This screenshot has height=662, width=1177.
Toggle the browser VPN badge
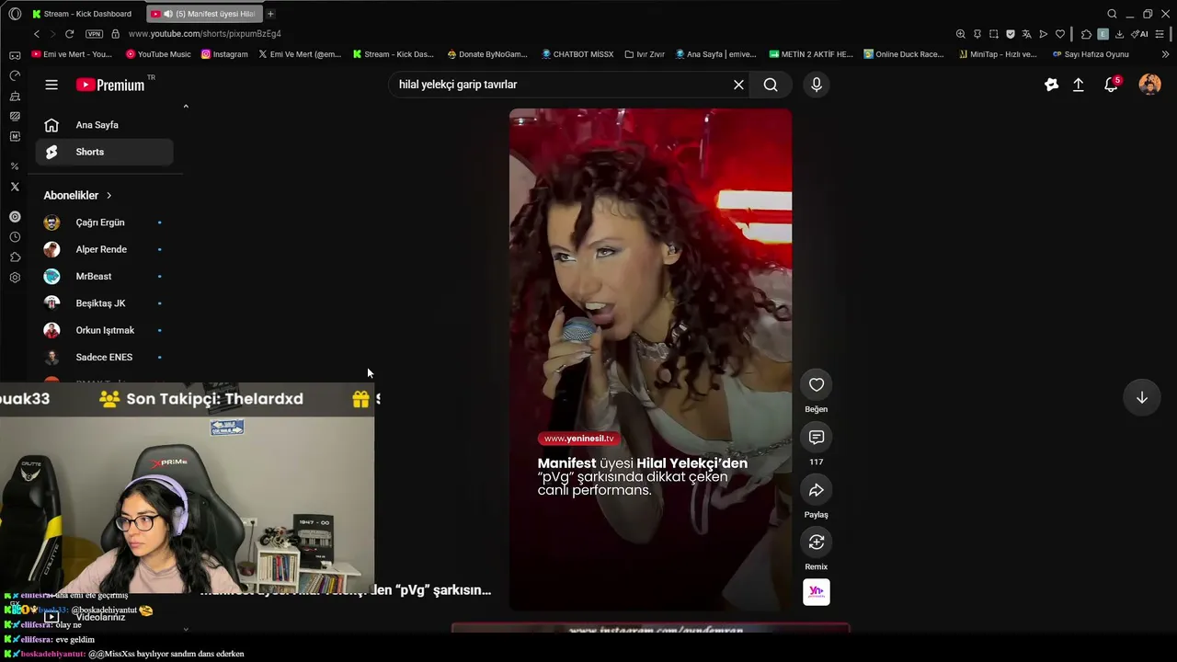coord(94,34)
